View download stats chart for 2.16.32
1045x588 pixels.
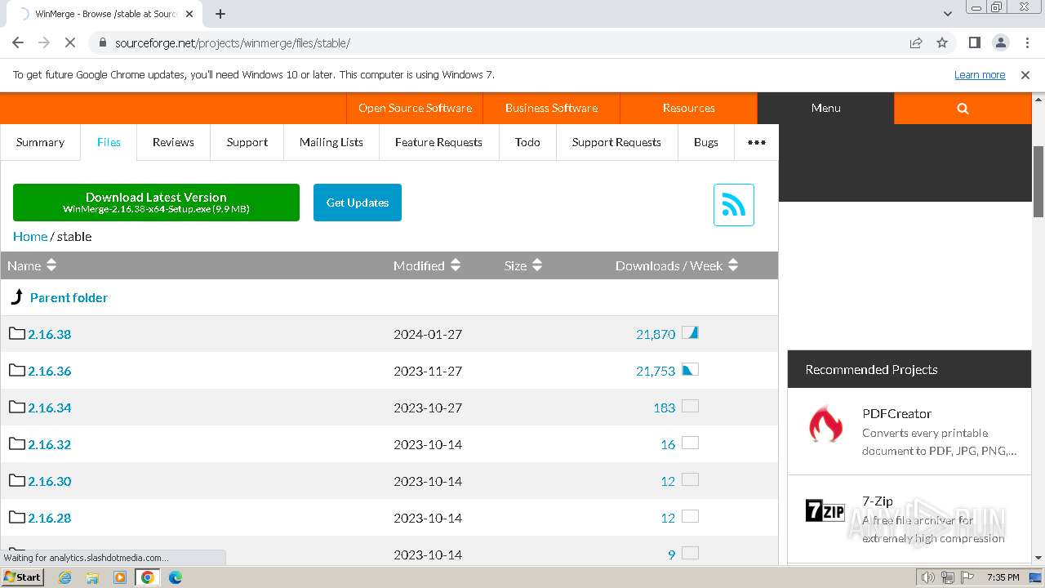point(690,443)
